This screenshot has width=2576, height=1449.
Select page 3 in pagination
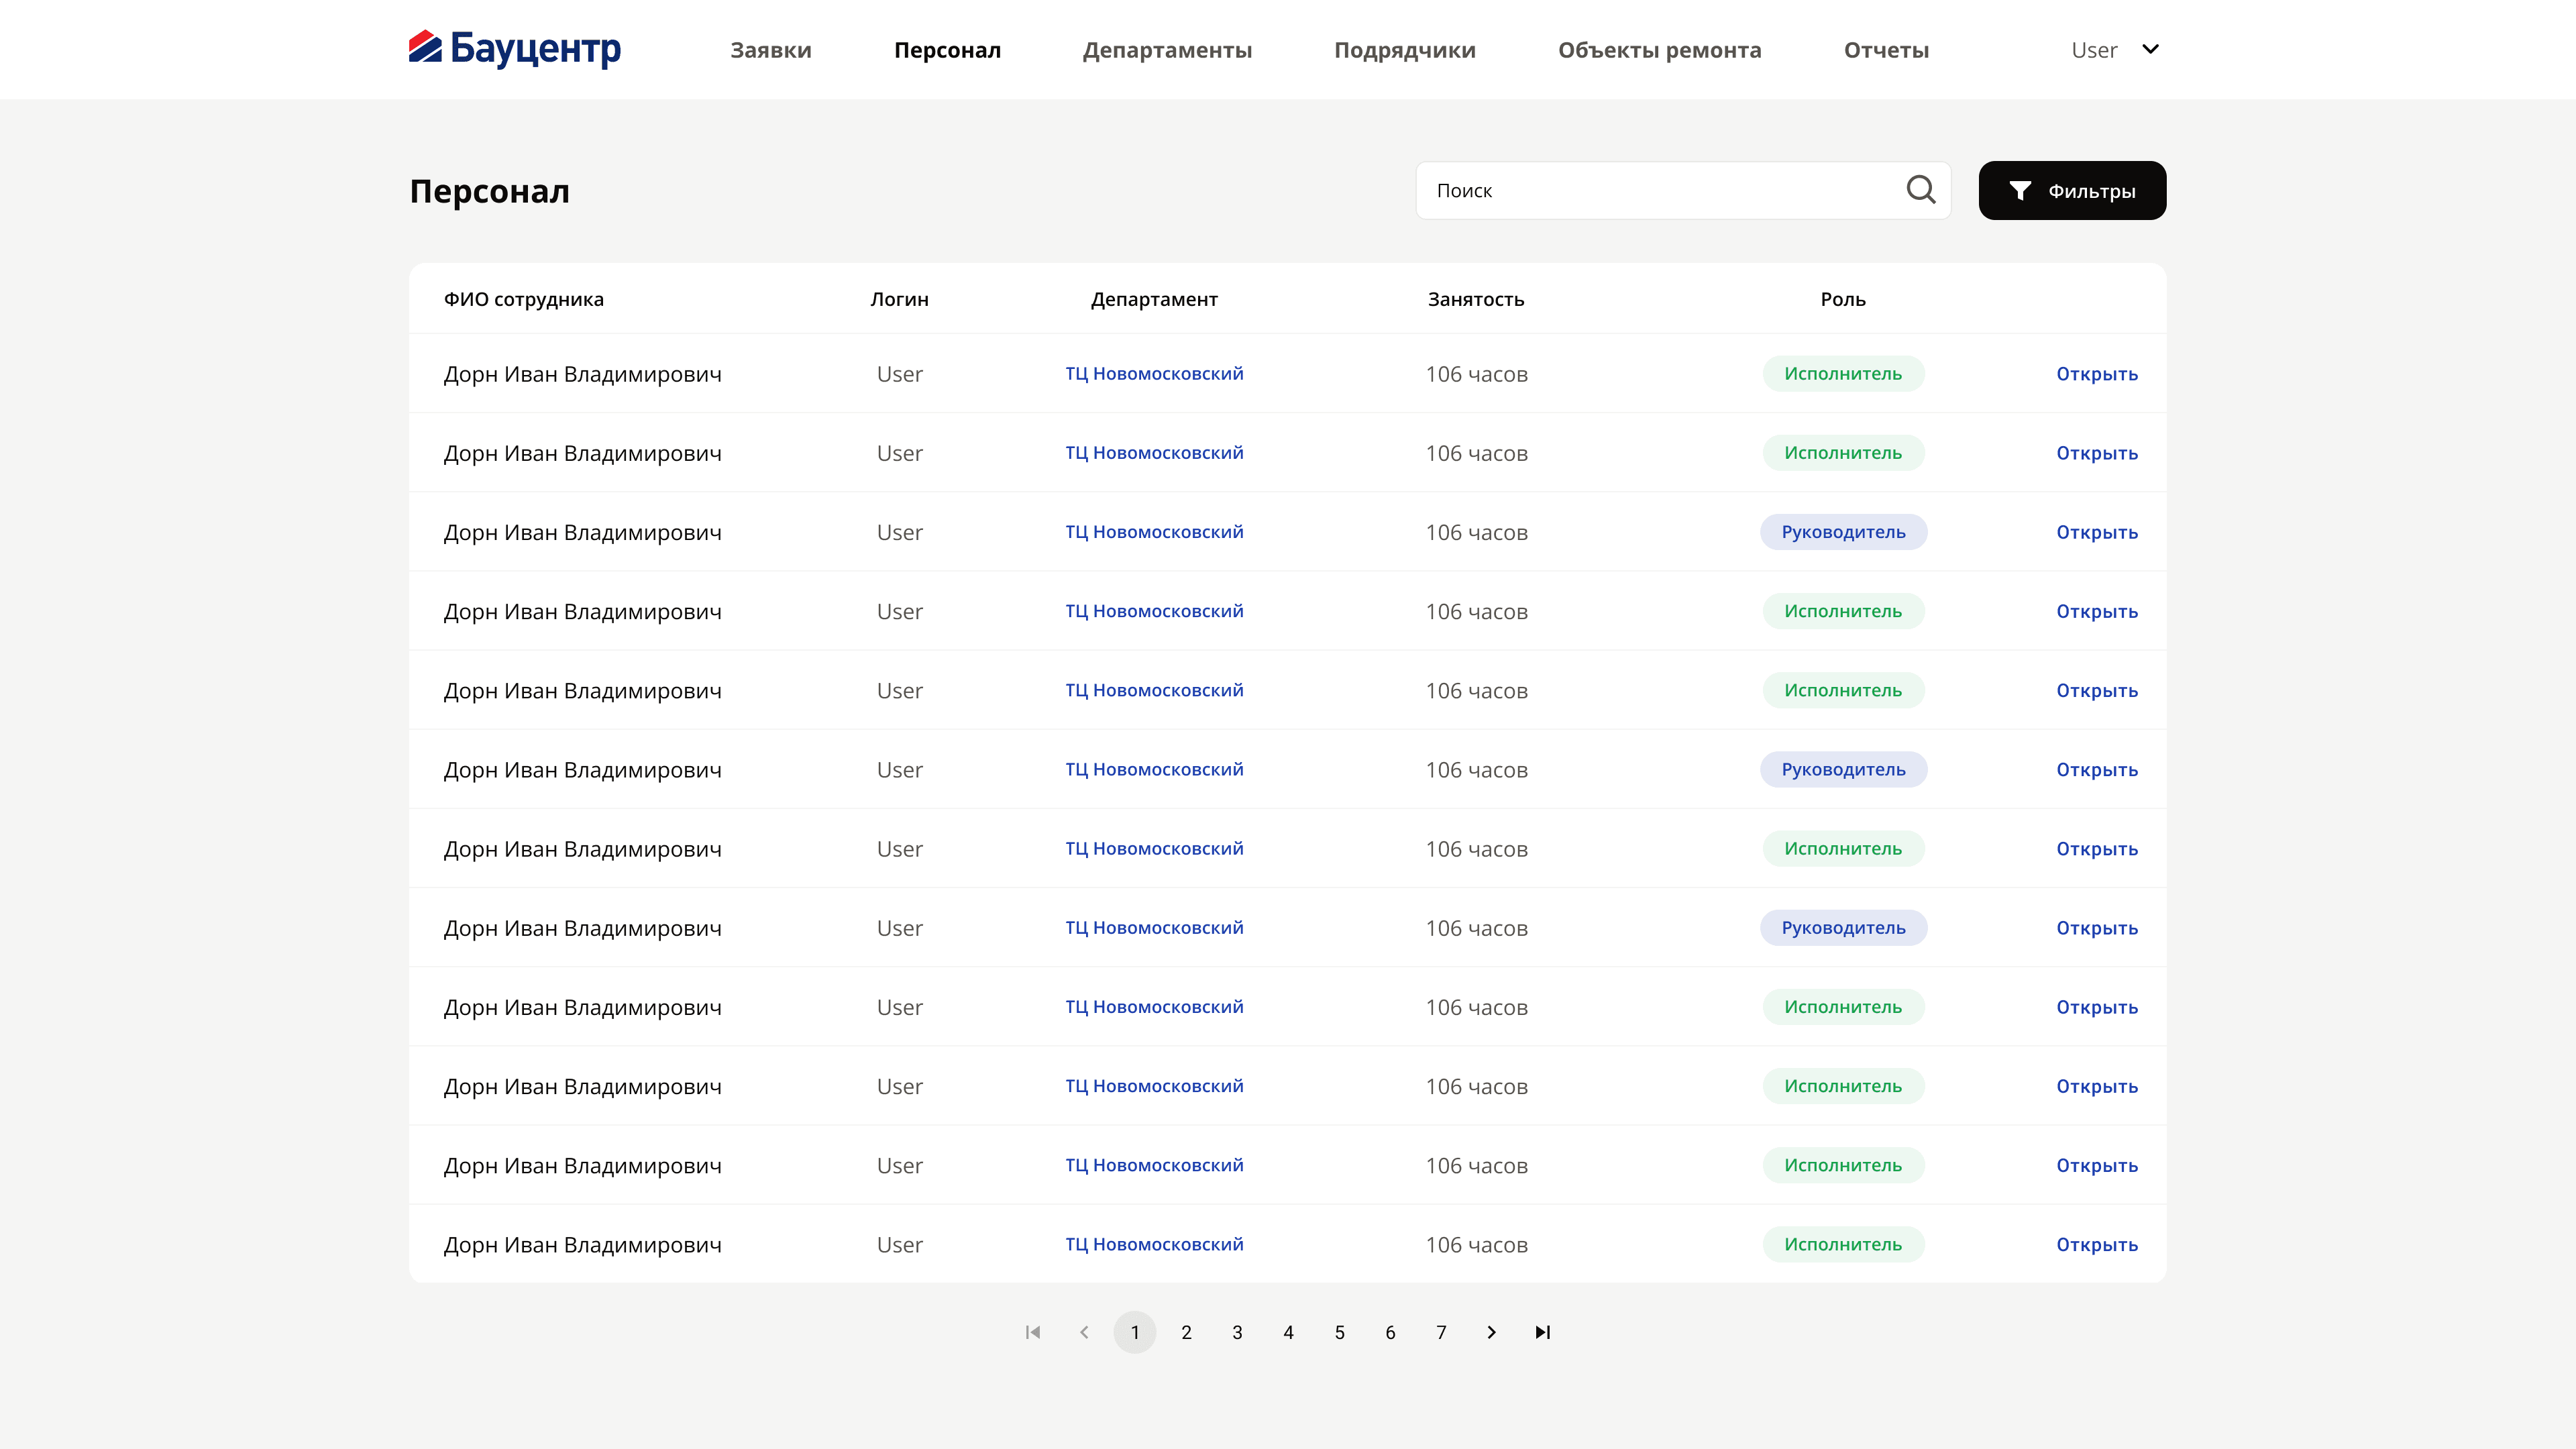click(1237, 1332)
